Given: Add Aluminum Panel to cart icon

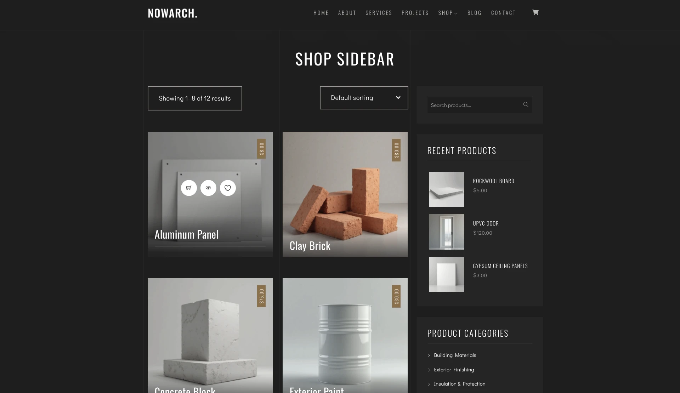Looking at the screenshot, I should pyautogui.click(x=189, y=188).
